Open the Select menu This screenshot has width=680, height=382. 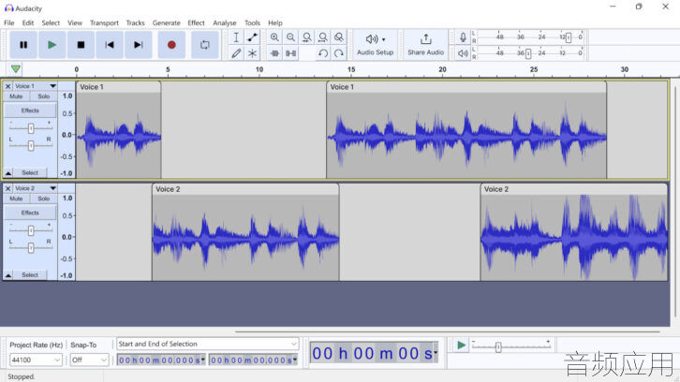[51, 23]
